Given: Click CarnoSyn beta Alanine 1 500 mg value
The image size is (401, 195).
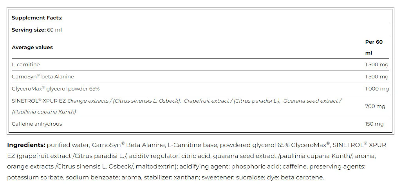Looking at the screenshot, I should coord(377,76).
